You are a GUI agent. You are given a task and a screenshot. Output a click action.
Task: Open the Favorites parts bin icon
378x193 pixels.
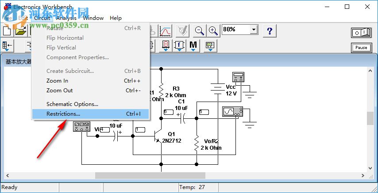click(x=7, y=46)
